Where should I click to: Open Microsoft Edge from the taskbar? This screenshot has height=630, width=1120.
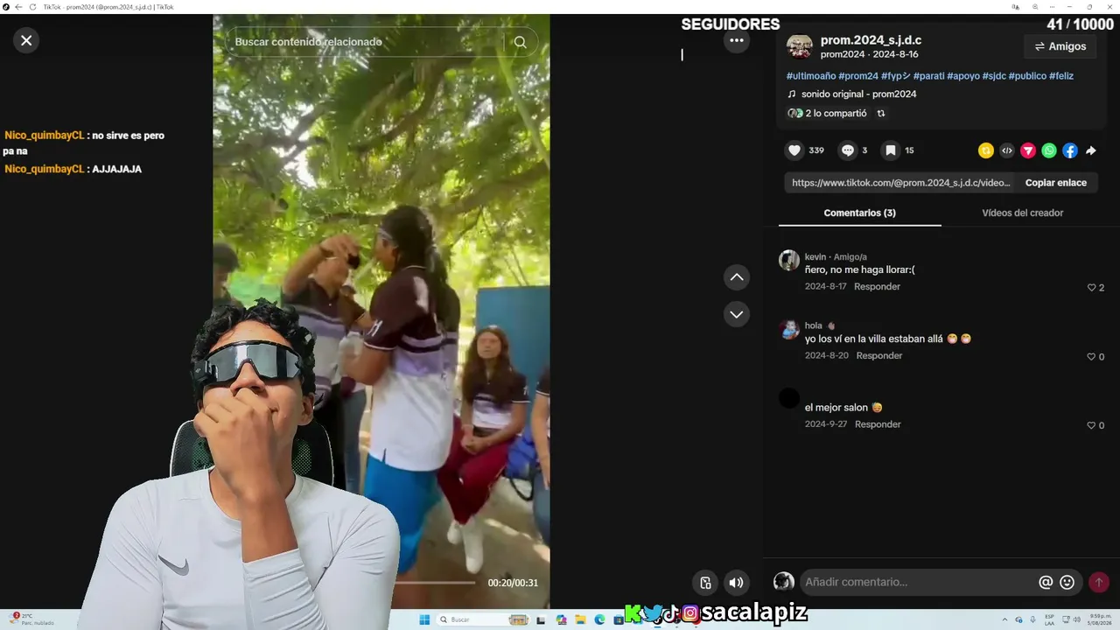599,619
